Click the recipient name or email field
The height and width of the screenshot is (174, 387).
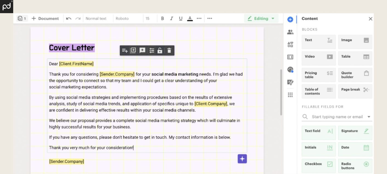337,117
